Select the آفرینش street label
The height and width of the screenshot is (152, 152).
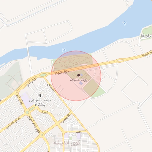coord(65,118)
